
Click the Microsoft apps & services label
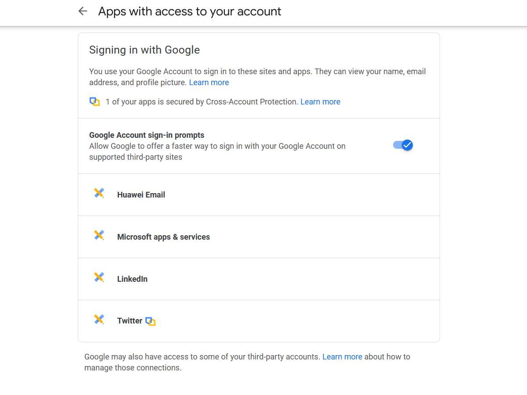pyautogui.click(x=163, y=237)
